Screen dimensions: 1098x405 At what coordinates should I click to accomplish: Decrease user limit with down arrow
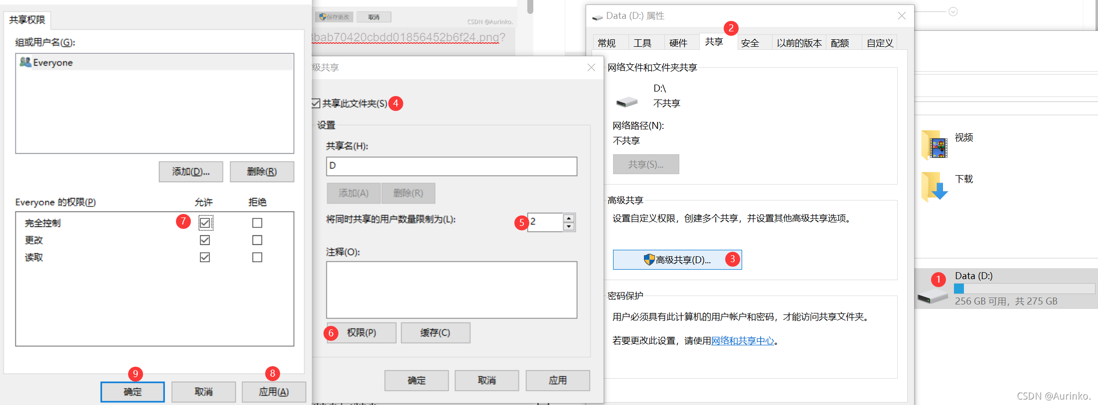pos(569,226)
